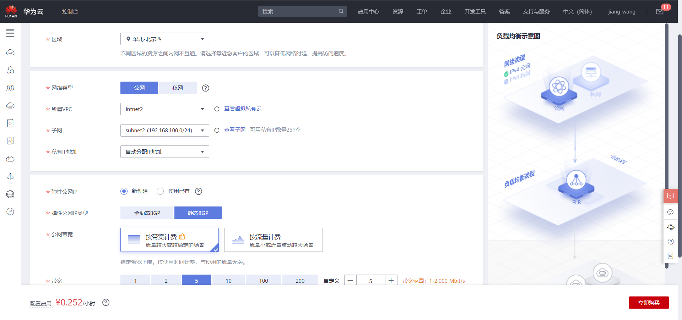Select the EIP (IP) icon in sidebar
The height and width of the screenshot is (320, 682).
pos(10,212)
